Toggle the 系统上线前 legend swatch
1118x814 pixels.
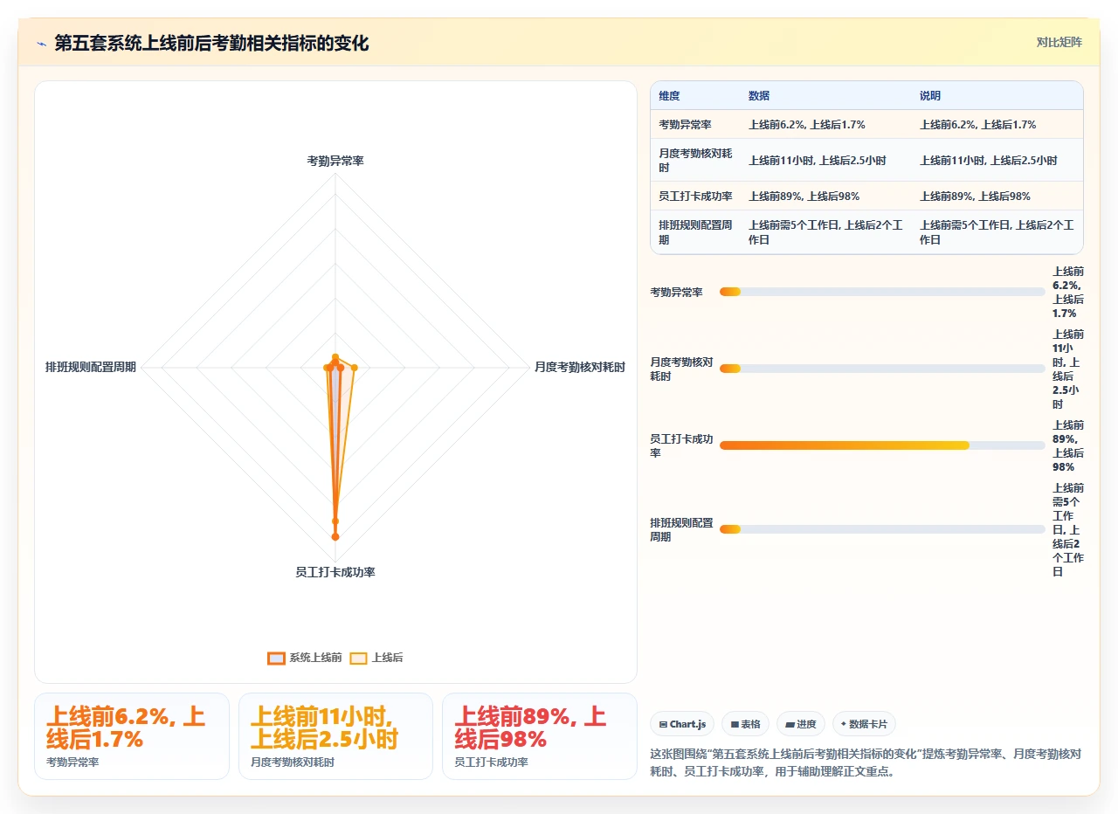277,658
